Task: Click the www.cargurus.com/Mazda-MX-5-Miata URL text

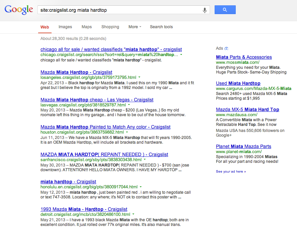Action: pos(253,89)
